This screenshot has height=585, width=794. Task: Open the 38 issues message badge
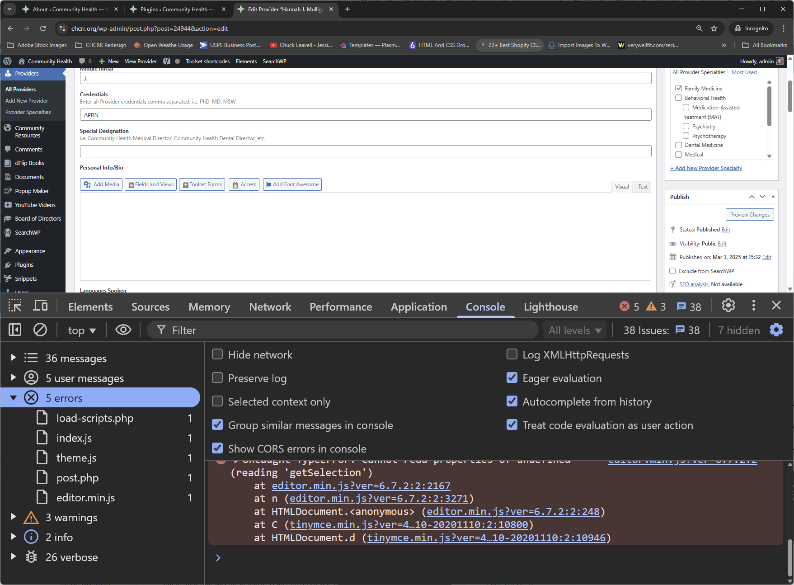point(689,307)
